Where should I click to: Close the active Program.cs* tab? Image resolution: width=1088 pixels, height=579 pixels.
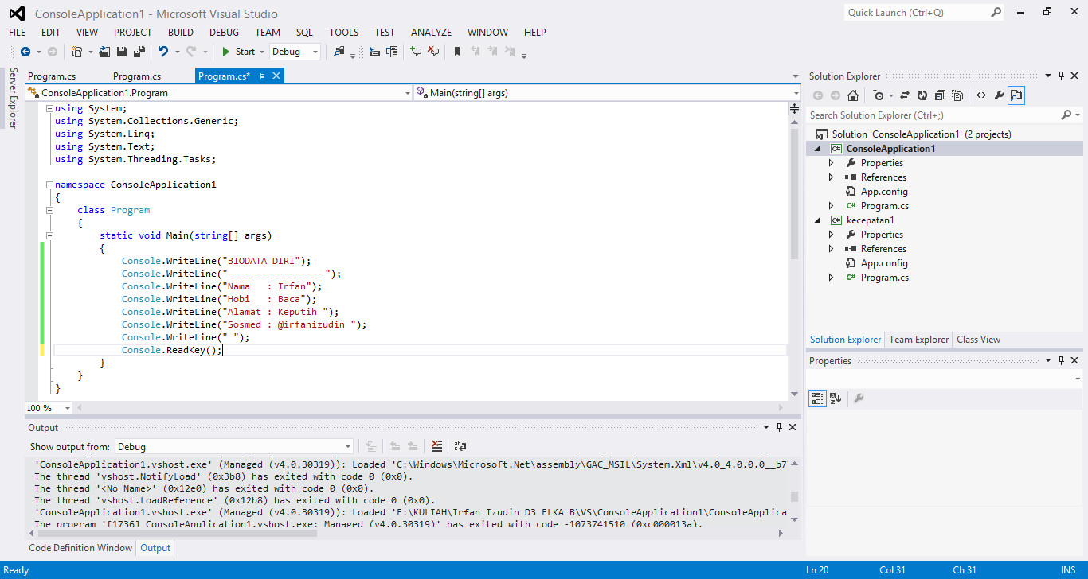pyautogui.click(x=276, y=76)
